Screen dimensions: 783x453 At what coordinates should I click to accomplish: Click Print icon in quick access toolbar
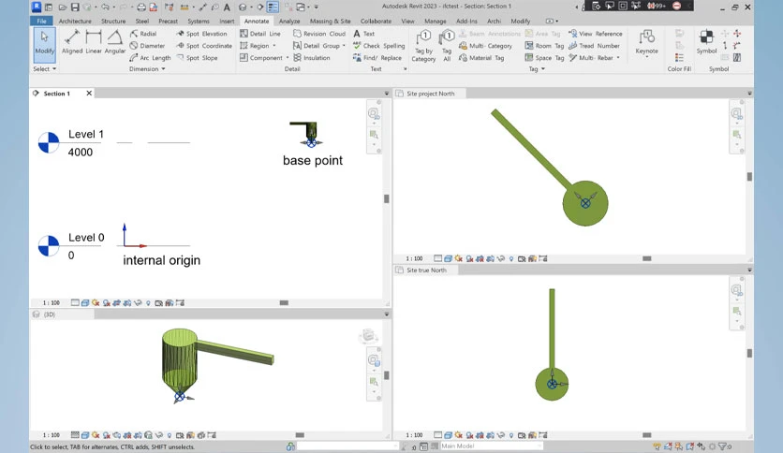(141, 7)
